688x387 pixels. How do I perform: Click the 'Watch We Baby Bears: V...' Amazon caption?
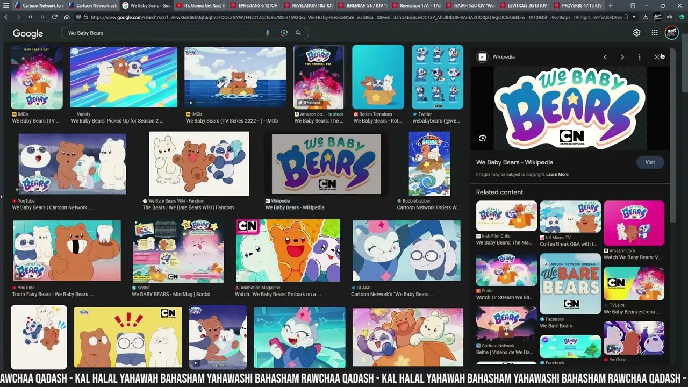click(x=632, y=257)
